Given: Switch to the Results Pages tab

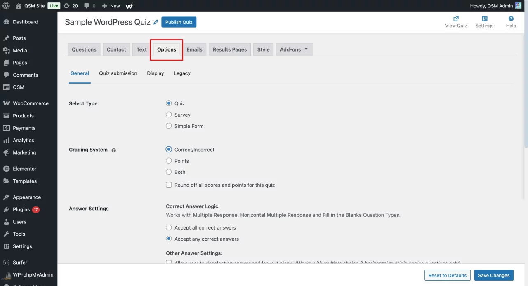Looking at the screenshot, I should (230, 49).
